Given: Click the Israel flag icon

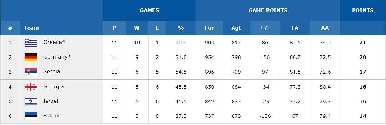Looking at the screenshot, I should [x=30, y=101].
